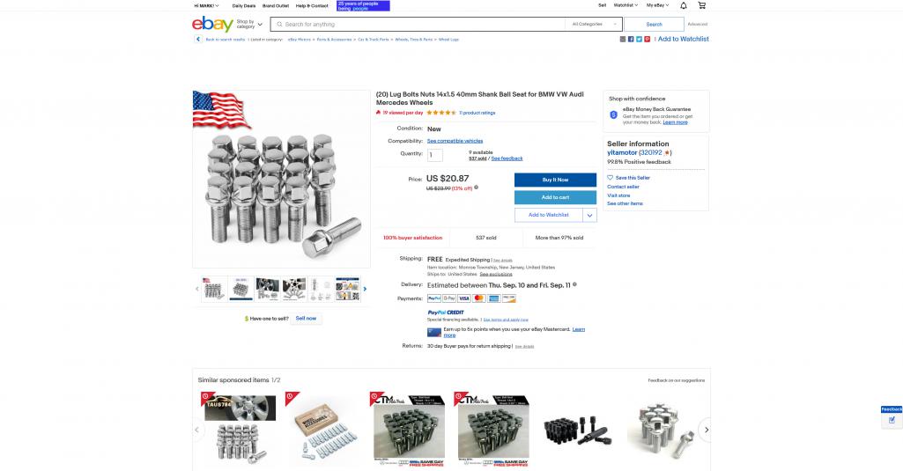Share listing via Pinterest icon

(x=647, y=39)
